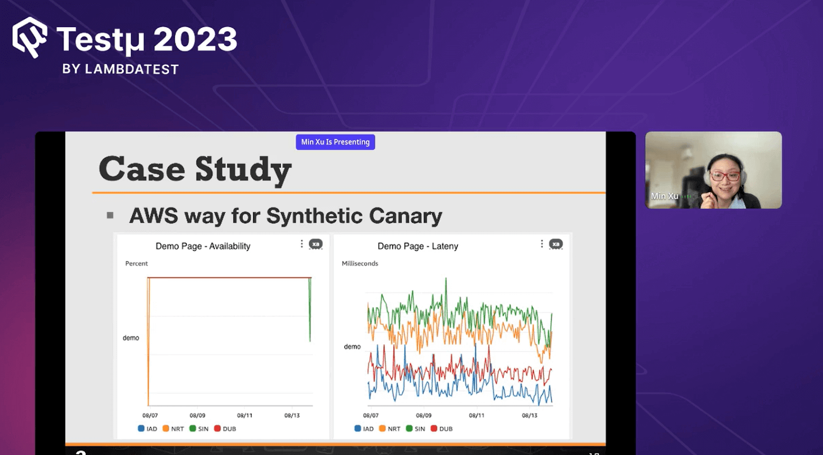Click the "BY LAMBDATEST" subtitle
823x455 pixels.
pos(120,69)
